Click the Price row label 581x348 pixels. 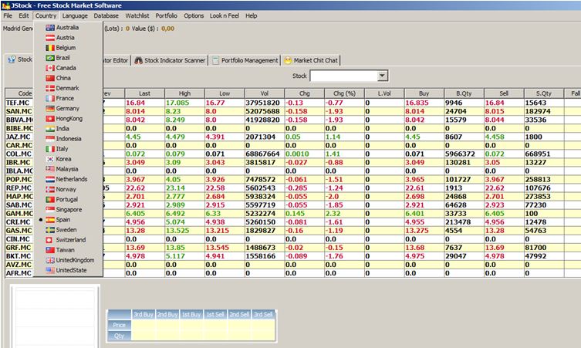pos(120,325)
